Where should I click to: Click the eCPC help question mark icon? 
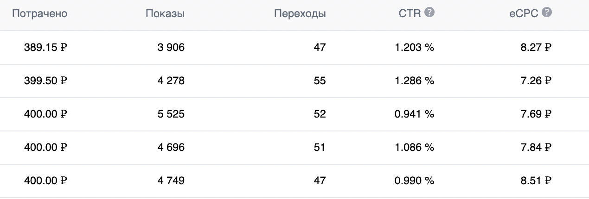547,13
